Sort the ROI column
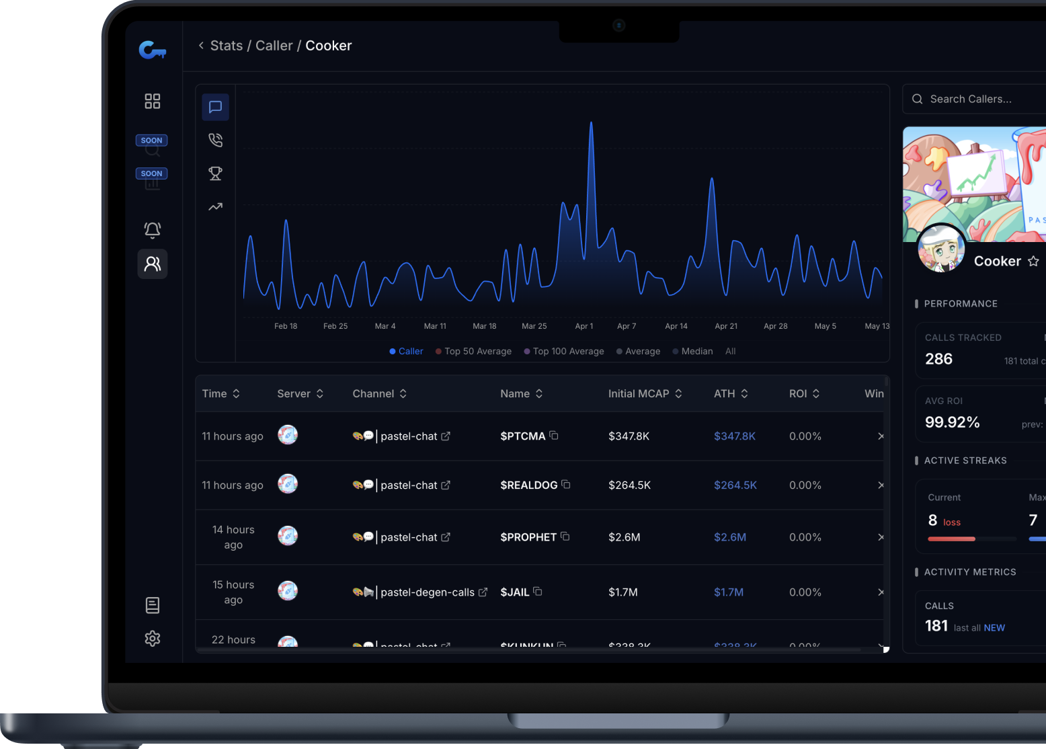 point(804,393)
